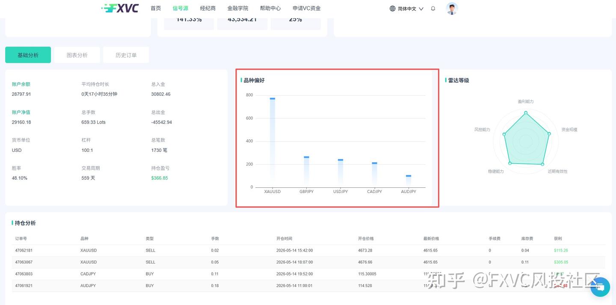Click open time 2026-05-14 15:42:00
Image resolution: width=616 pixels, height=305 pixels.
pos(295,250)
